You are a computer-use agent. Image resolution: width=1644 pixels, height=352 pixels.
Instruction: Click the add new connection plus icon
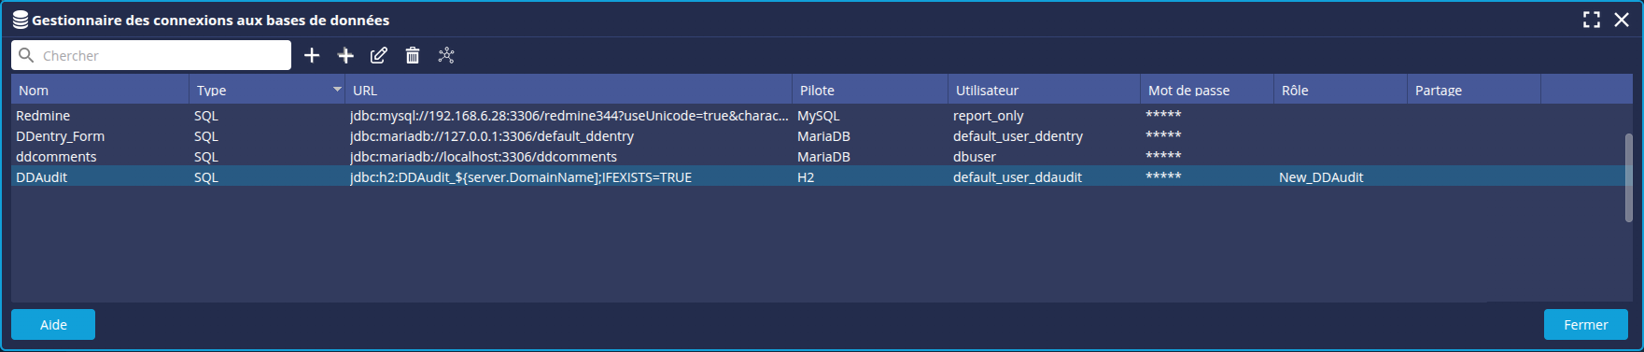[312, 56]
